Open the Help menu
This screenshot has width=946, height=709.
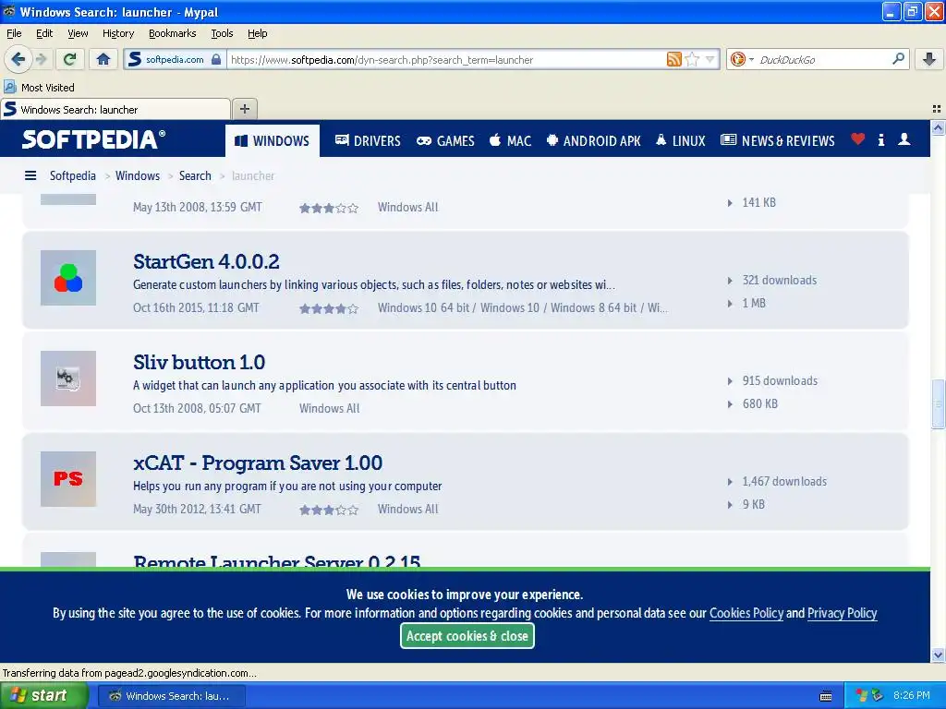pyautogui.click(x=257, y=33)
